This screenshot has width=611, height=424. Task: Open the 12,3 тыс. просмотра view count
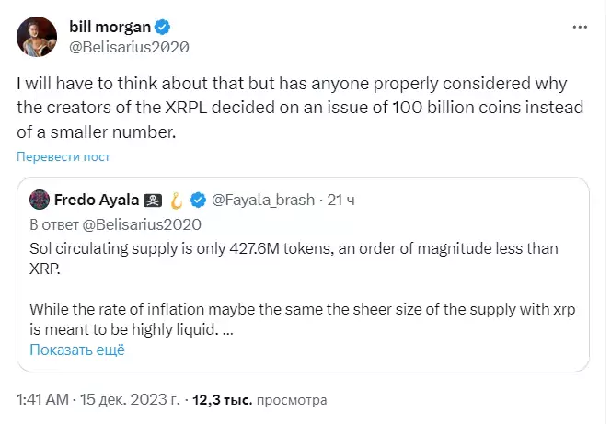click(259, 400)
